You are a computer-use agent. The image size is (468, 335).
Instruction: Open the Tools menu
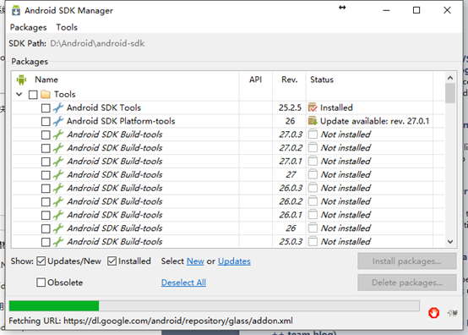point(67,27)
